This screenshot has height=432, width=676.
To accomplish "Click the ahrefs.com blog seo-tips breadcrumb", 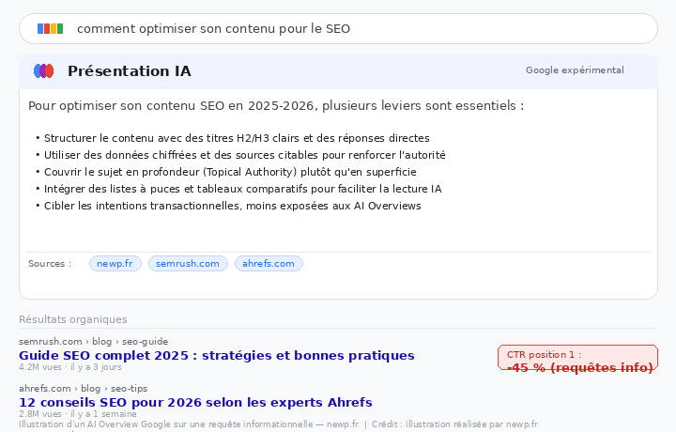I will pos(83,388).
